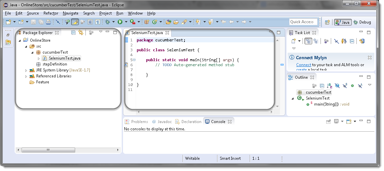Click the Previous Annotation toolbar icon
This screenshot has width=384, height=171.
[x=210, y=22]
